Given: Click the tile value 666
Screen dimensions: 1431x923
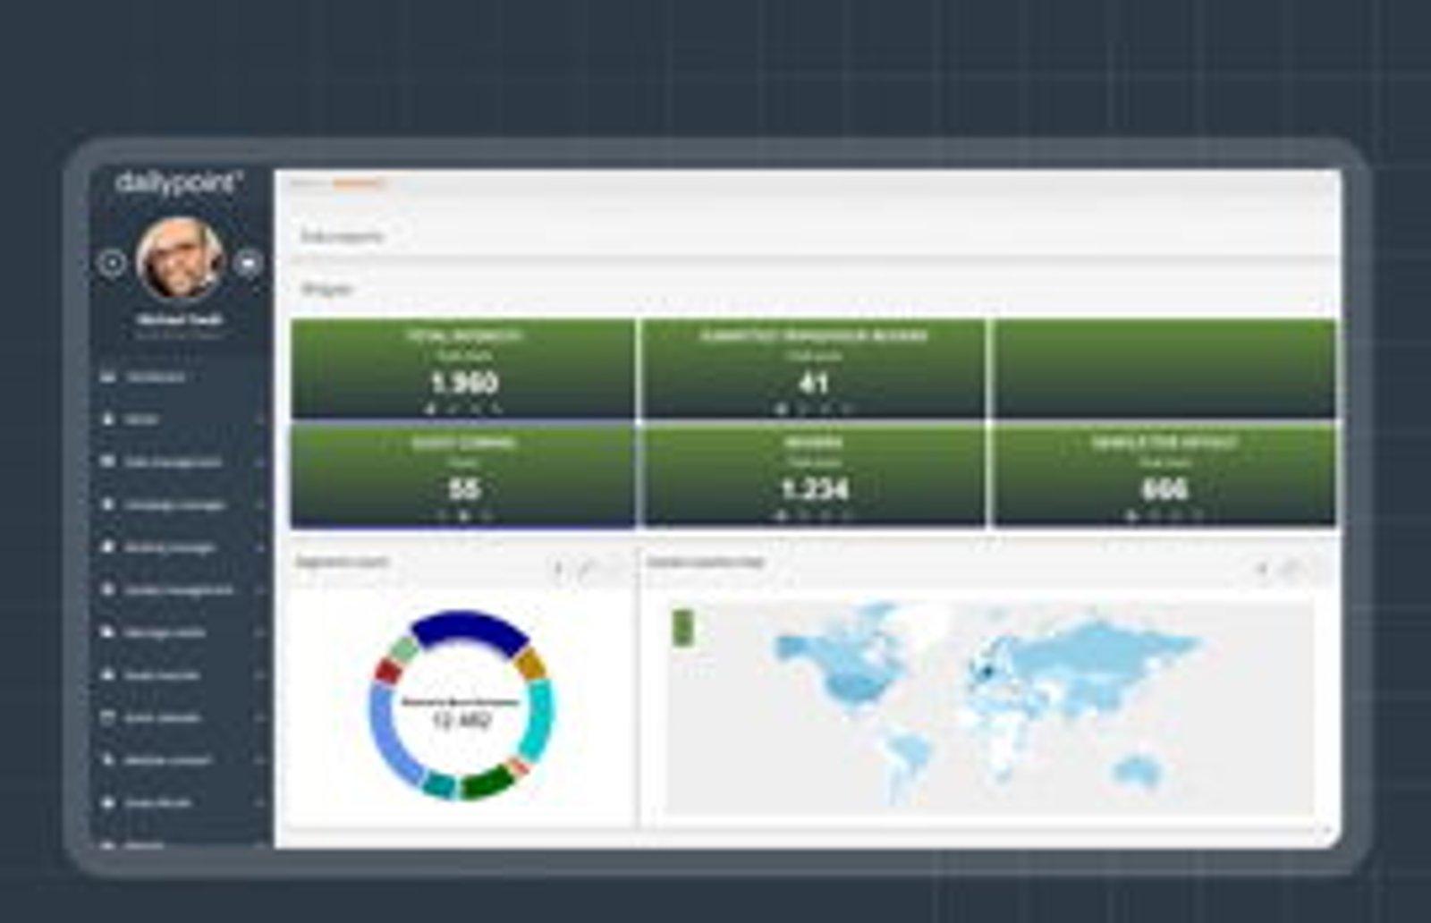Looking at the screenshot, I should [x=1164, y=489].
